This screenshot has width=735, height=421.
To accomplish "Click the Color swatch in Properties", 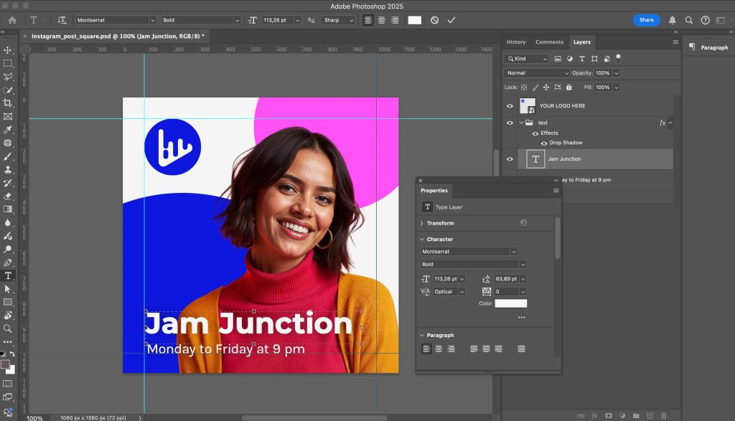I will [x=510, y=303].
